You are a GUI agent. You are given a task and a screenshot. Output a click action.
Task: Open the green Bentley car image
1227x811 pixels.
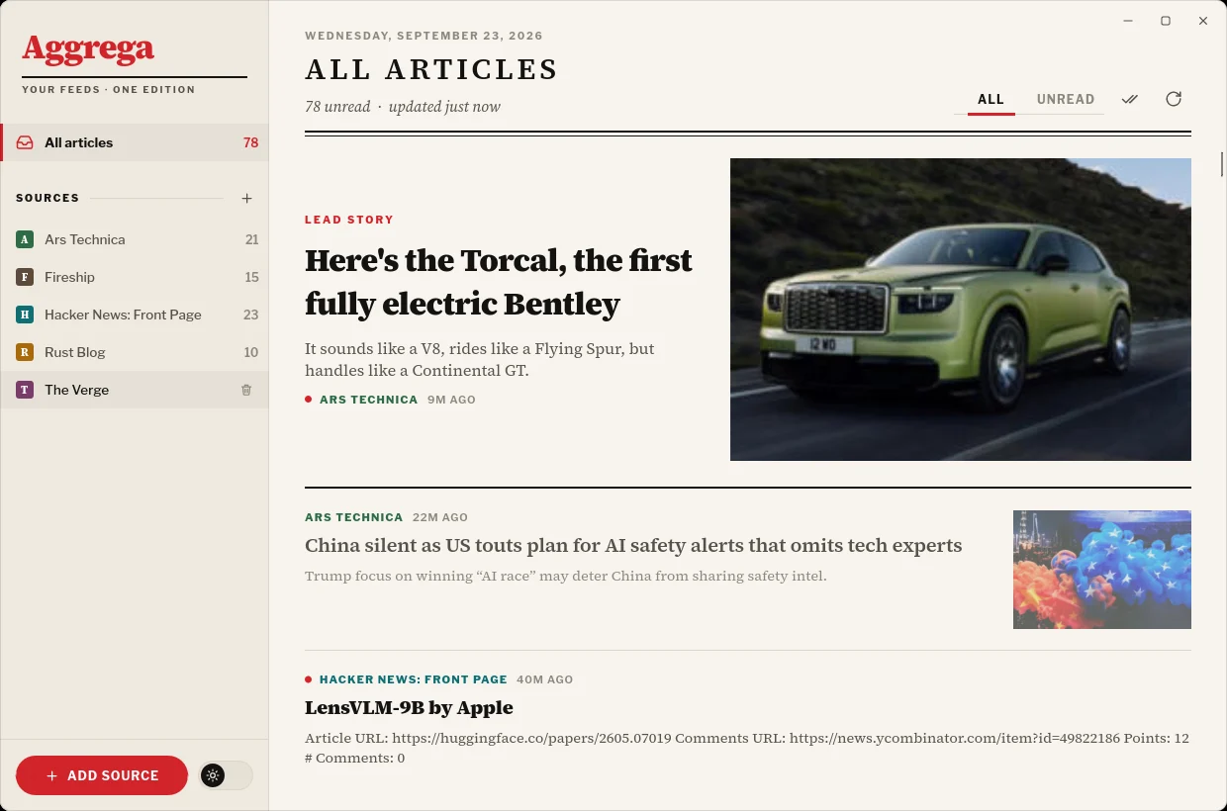pos(961,310)
